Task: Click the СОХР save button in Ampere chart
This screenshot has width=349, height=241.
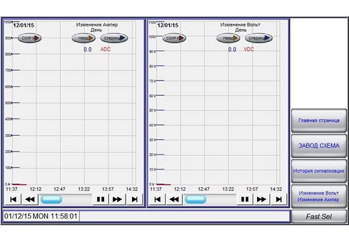Action: [30, 38]
